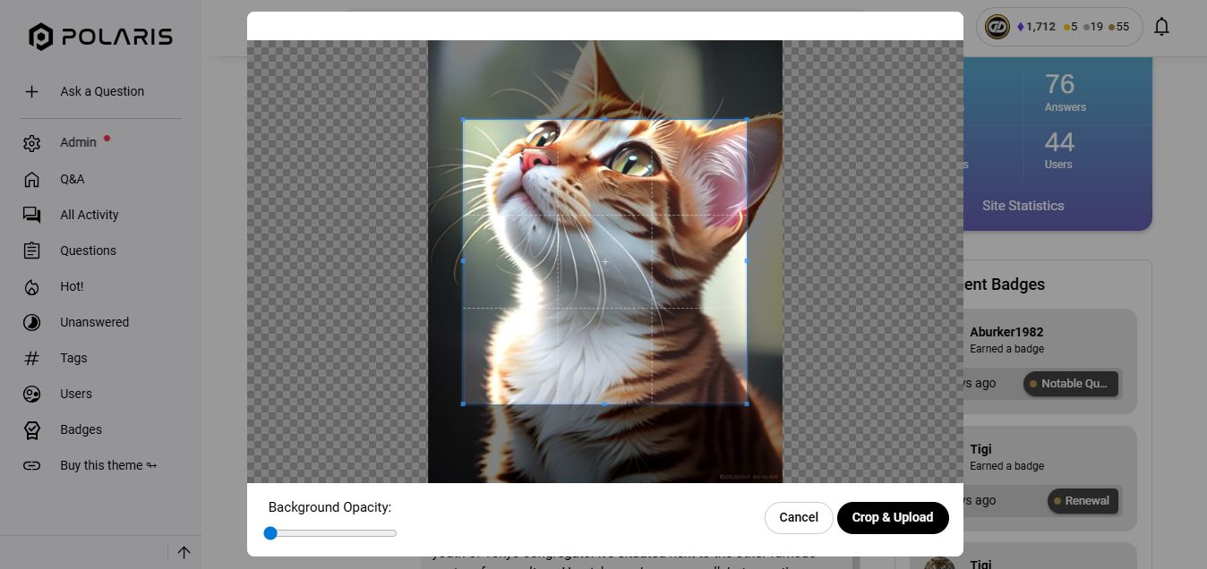Click the Tags hash icon
This screenshot has width=1207, height=569.
tap(31, 358)
